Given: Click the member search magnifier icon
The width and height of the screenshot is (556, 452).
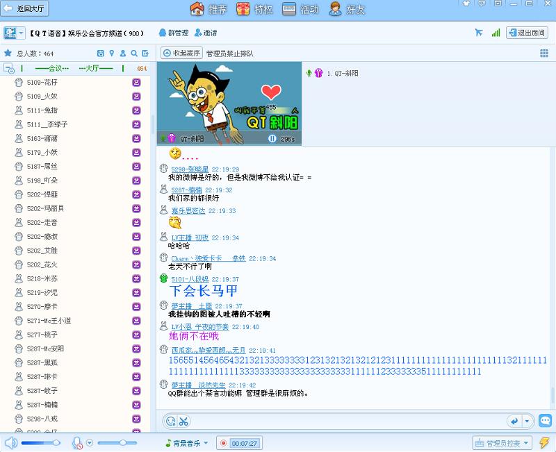Looking at the screenshot, I should [133, 53].
